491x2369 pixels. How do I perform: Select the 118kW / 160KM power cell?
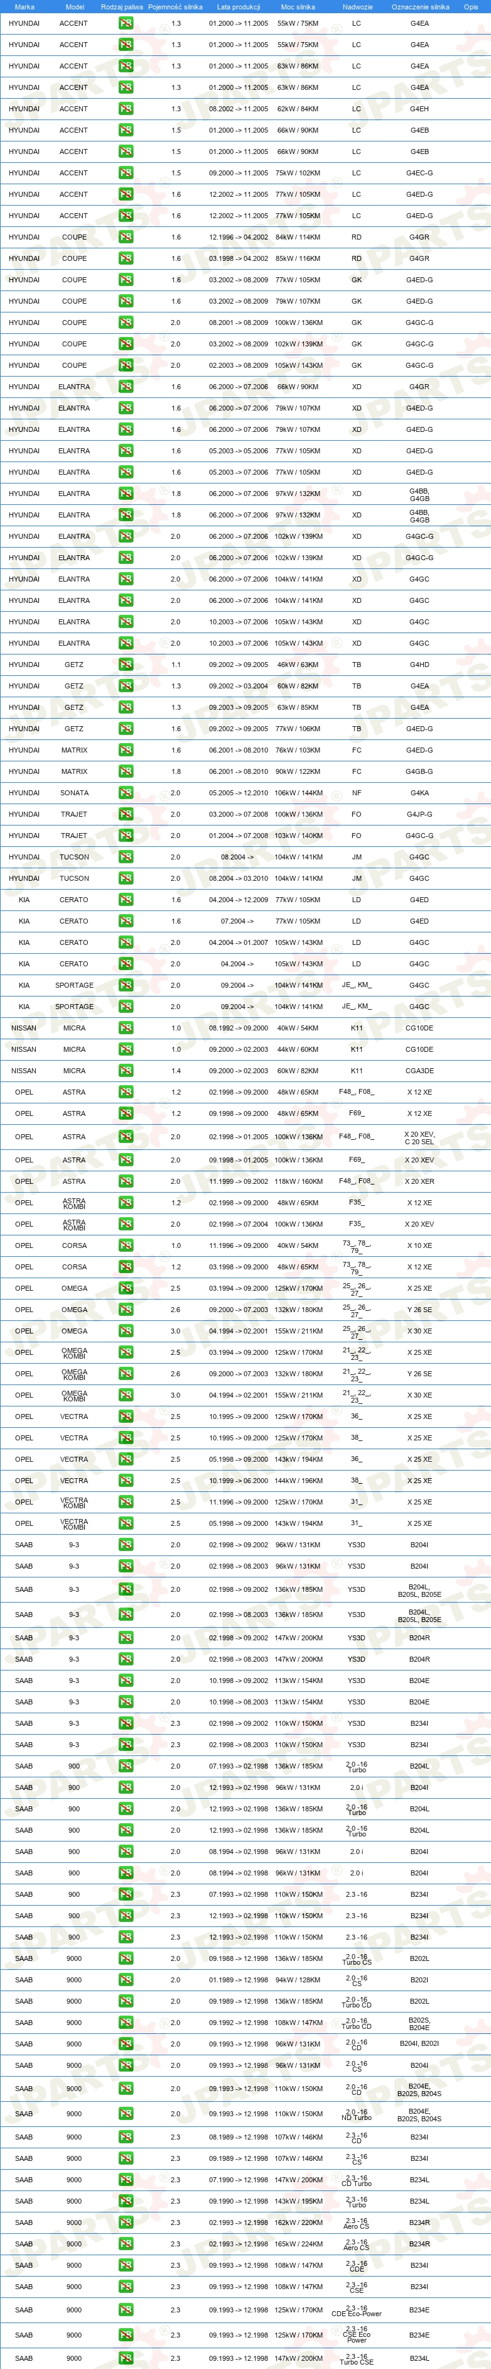pos(298,1182)
